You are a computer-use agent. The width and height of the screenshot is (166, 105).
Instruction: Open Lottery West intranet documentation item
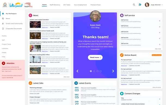click(133, 104)
